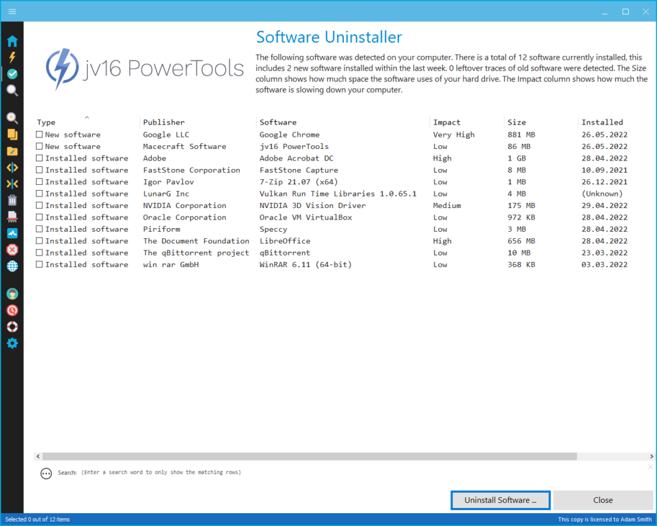Screen dimensions: 657x526
Task: Open the yellow folder with pencil icon
Action: pos(12,151)
